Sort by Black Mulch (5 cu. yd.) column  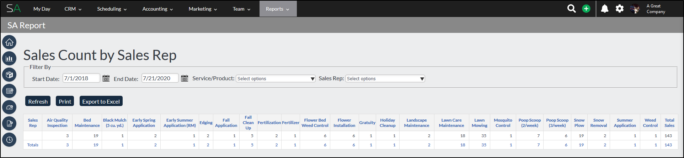(115, 123)
